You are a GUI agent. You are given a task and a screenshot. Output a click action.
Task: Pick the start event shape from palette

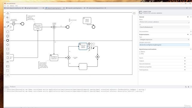point(7,32)
